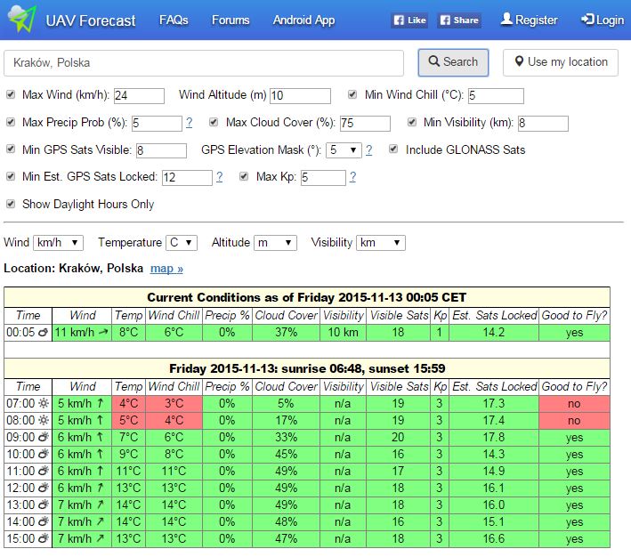Click the UAV Forecast title

pyautogui.click(x=91, y=20)
